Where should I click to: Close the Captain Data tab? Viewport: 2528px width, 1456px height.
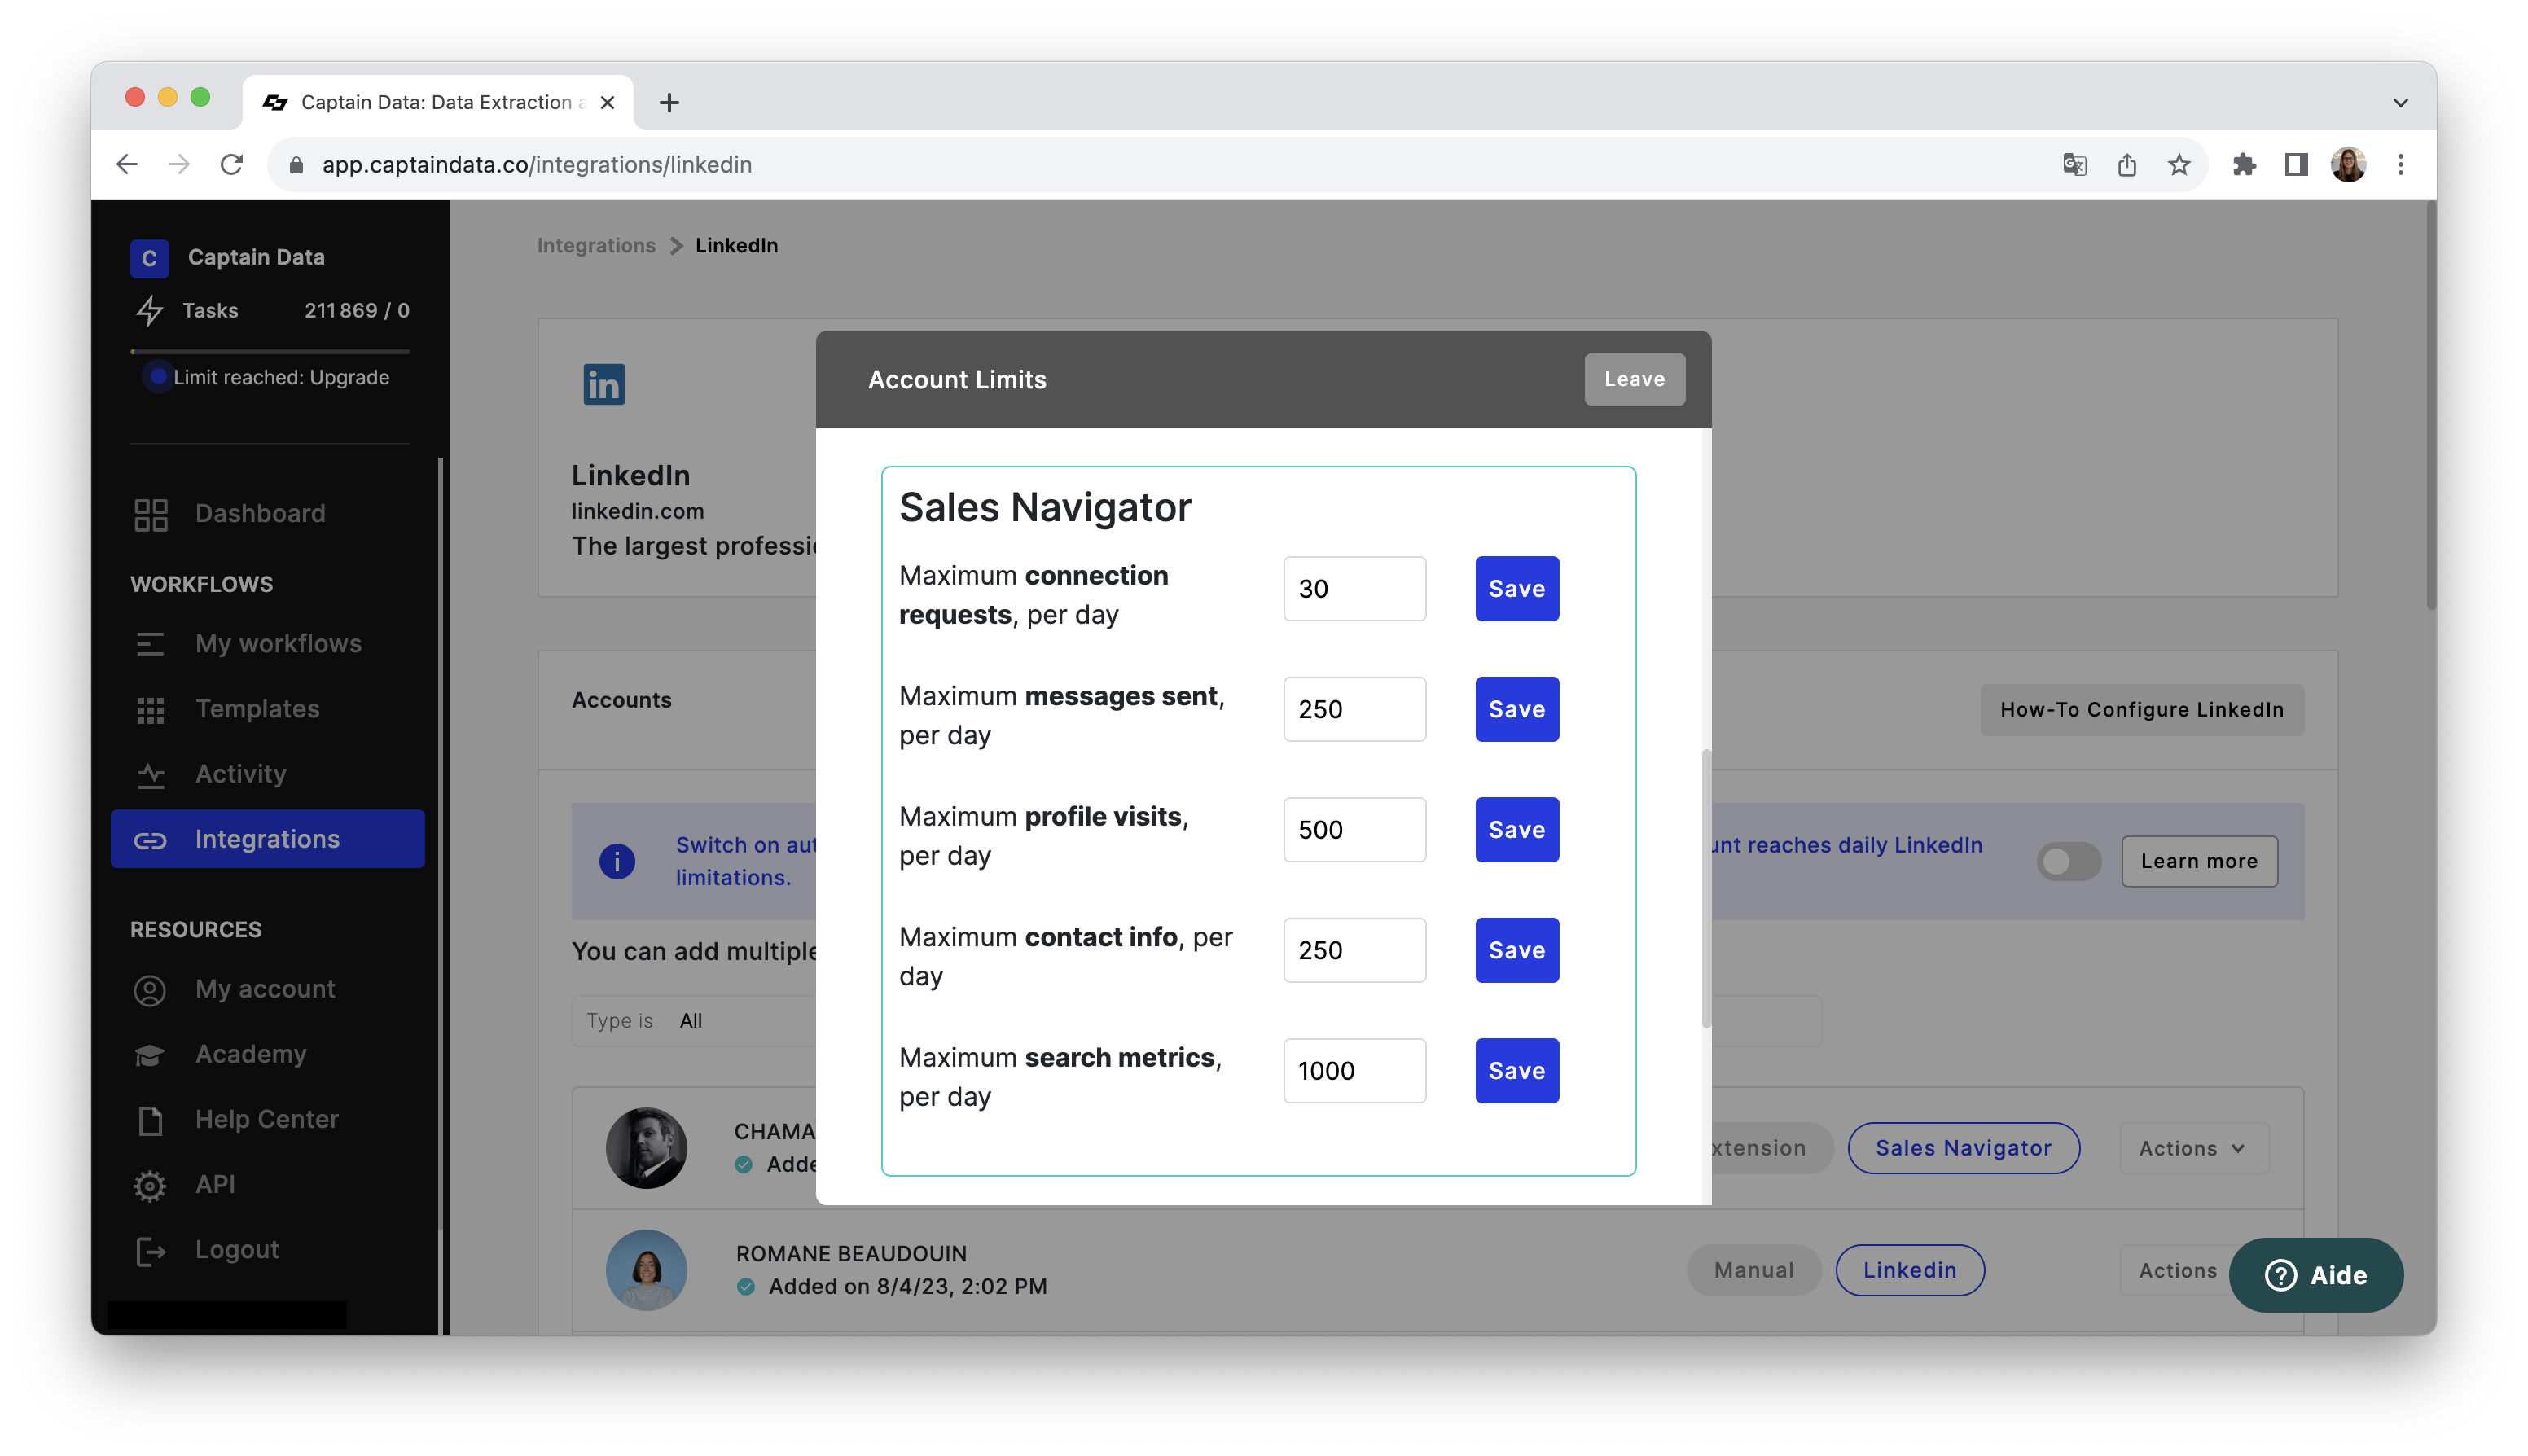607,102
